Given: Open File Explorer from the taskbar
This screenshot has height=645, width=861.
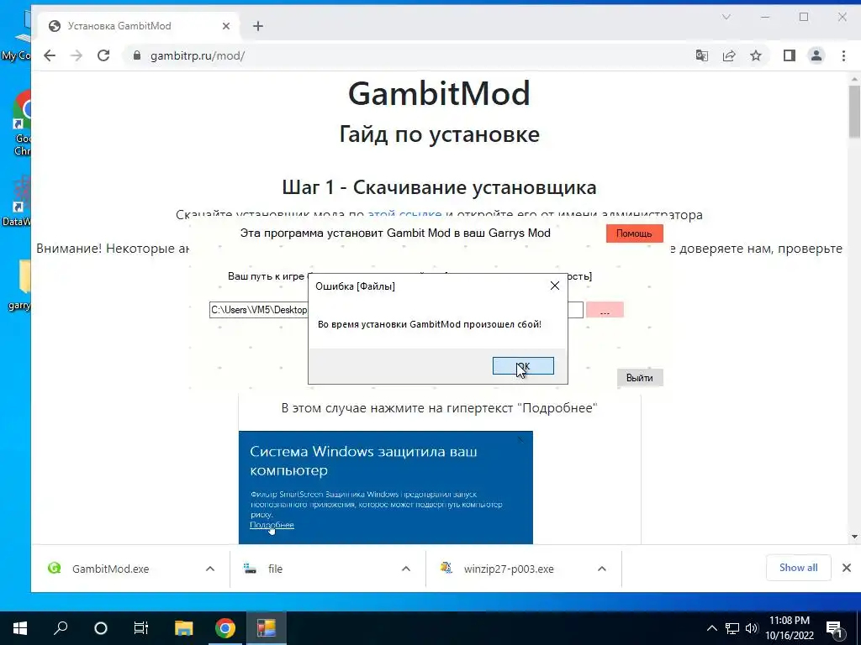Looking at the screenshot, I should [x=183, y=628].
